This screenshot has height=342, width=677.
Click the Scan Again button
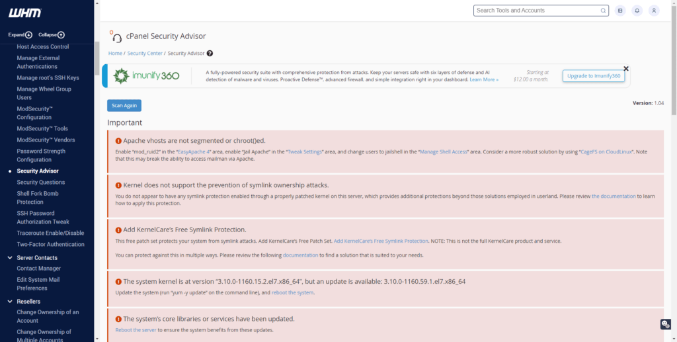pos(124,106)
